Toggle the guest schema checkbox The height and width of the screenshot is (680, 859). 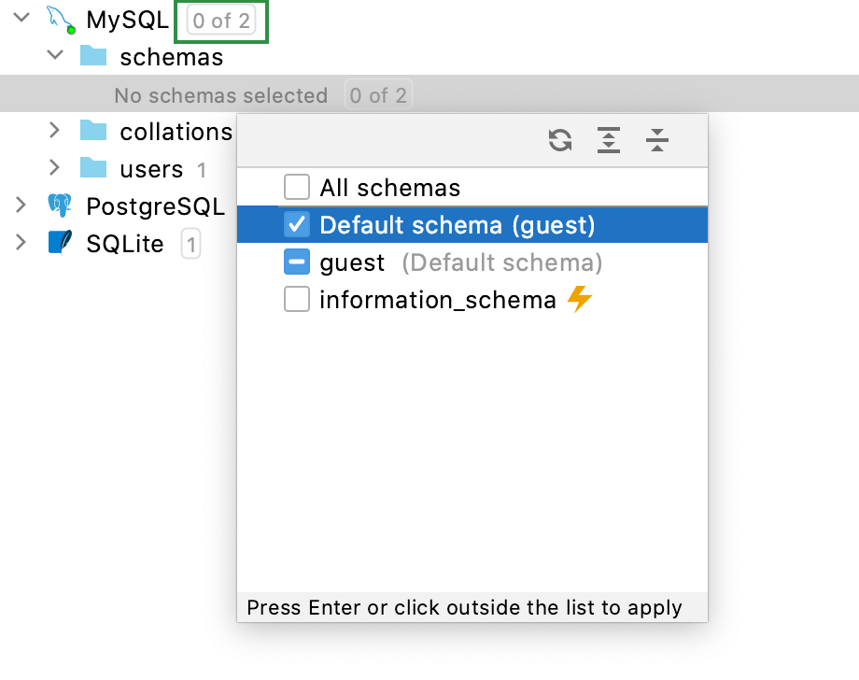(x=297, y=262)
